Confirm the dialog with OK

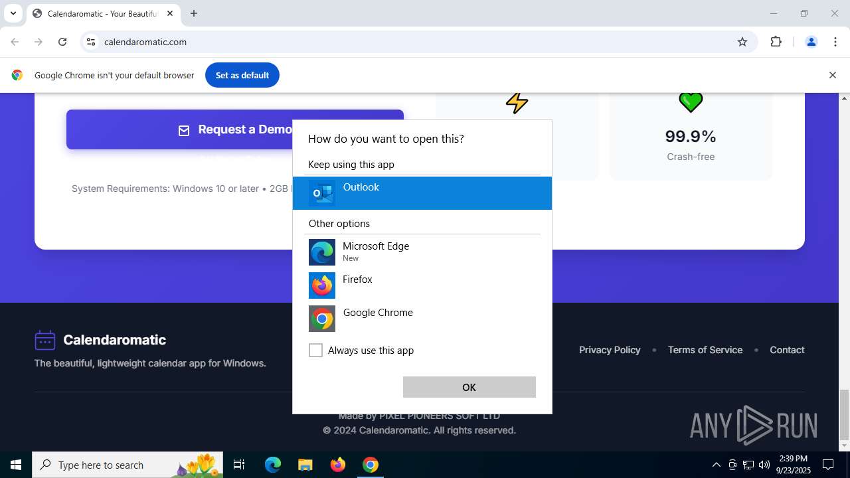click(469, 387)
